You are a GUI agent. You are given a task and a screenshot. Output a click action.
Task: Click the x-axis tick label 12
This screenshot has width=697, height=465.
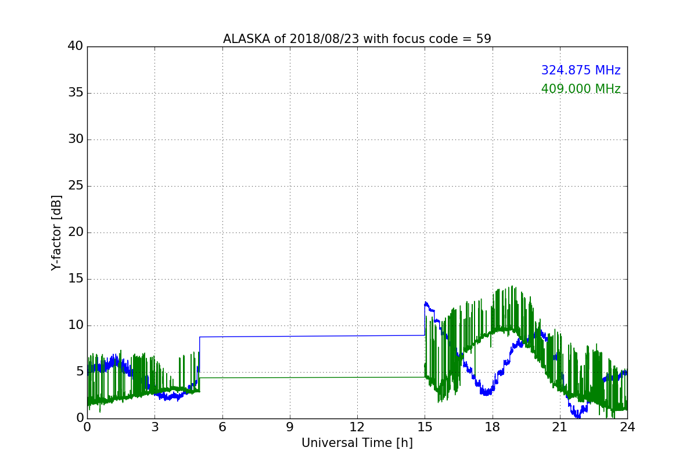click(x=357, y=427)
